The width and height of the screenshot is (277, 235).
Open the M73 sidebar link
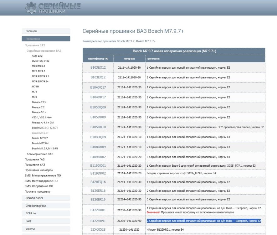click(34, 97)
